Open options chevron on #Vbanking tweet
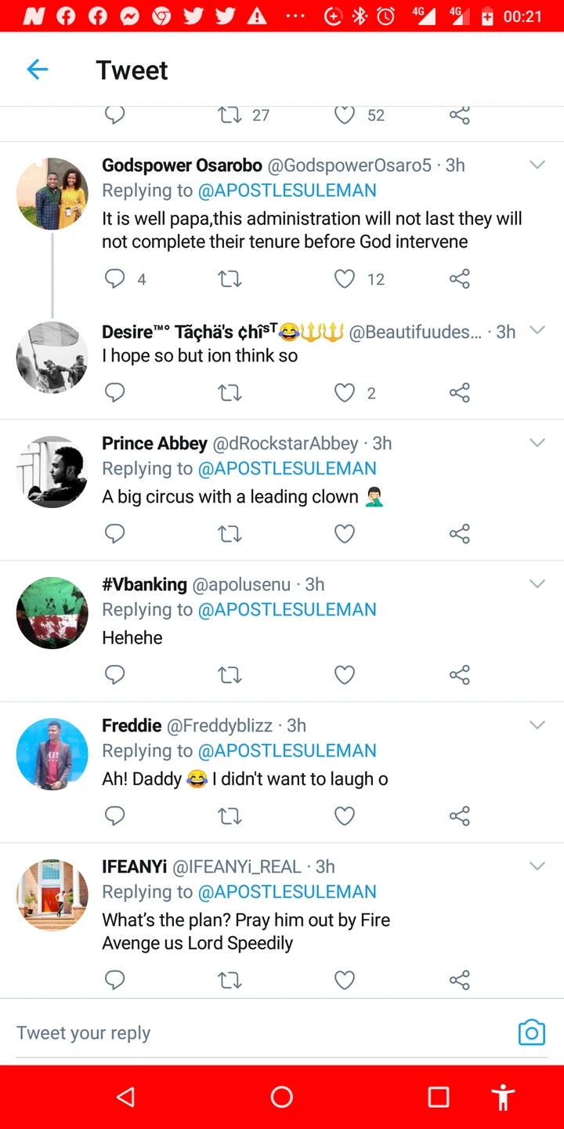Image resolution: width=564 pixels, height=1129 pixels. point(537,584)
